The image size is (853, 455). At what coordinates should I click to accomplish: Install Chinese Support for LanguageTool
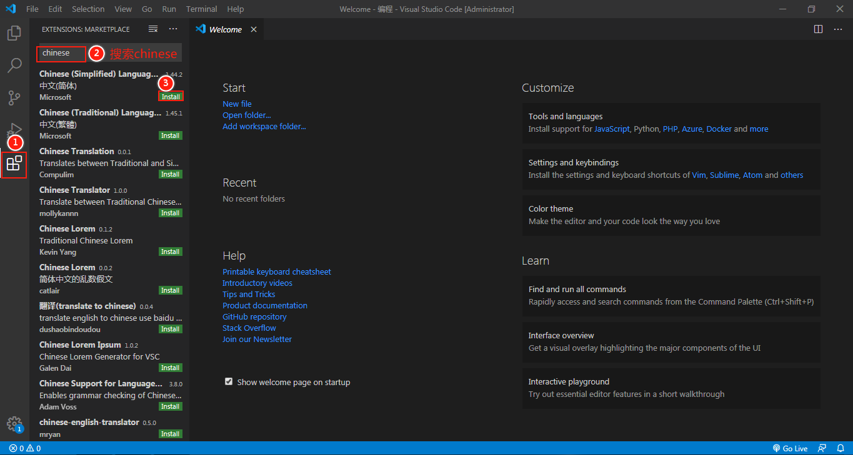tap(171, 406)
